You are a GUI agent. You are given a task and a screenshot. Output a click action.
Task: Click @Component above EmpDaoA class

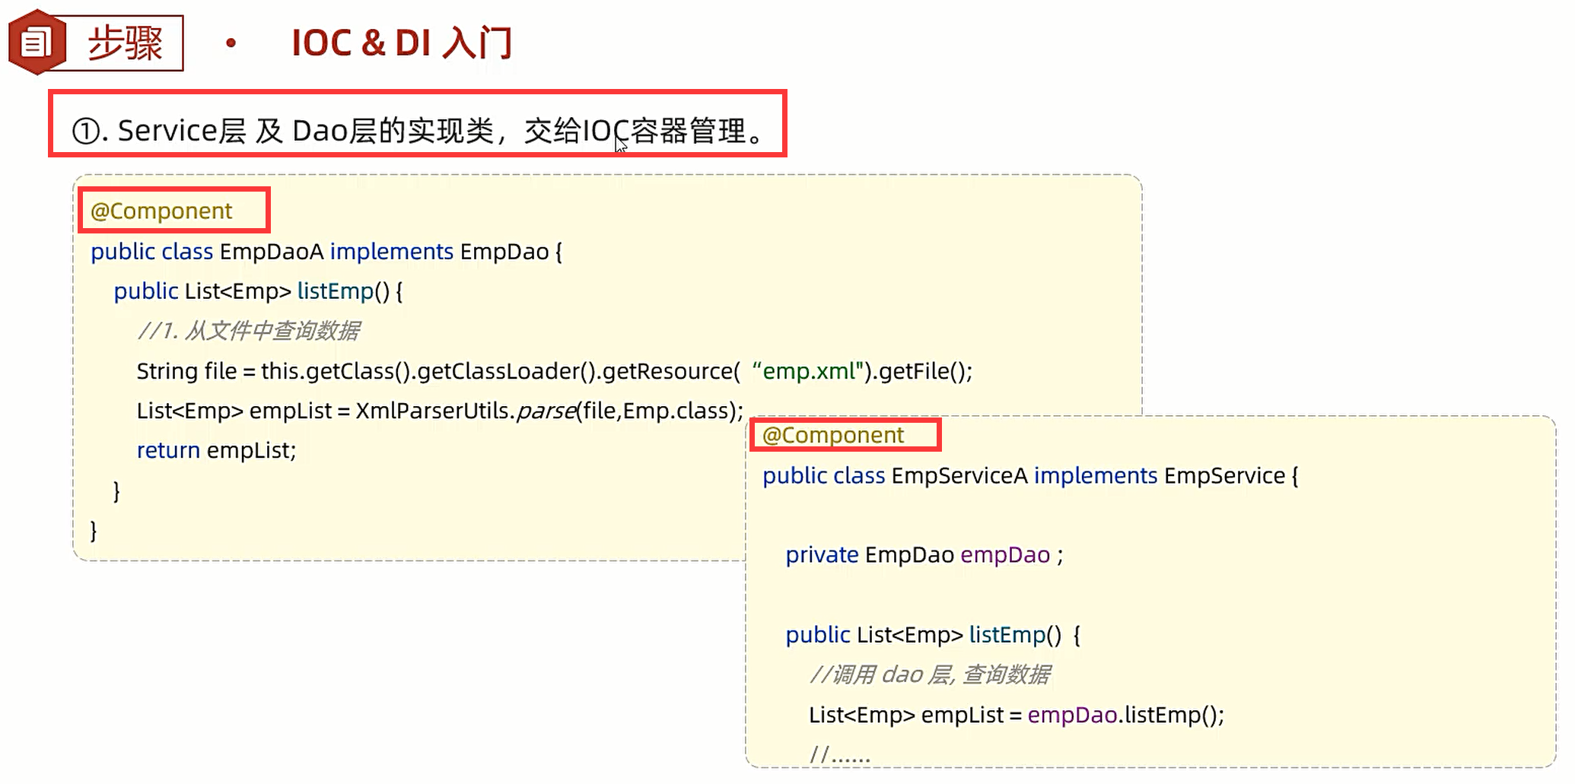[161, 211]
